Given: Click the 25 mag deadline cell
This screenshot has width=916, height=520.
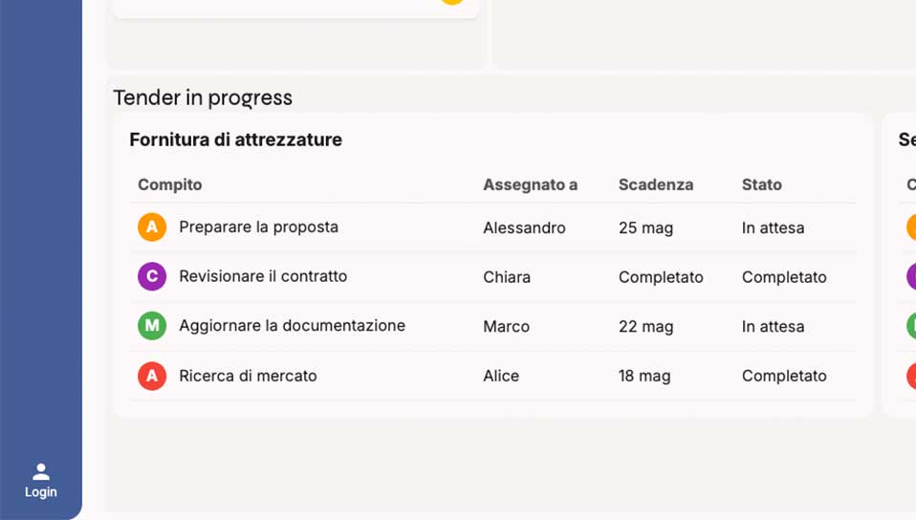Looking at the screenshot, I should coord(645,227).
